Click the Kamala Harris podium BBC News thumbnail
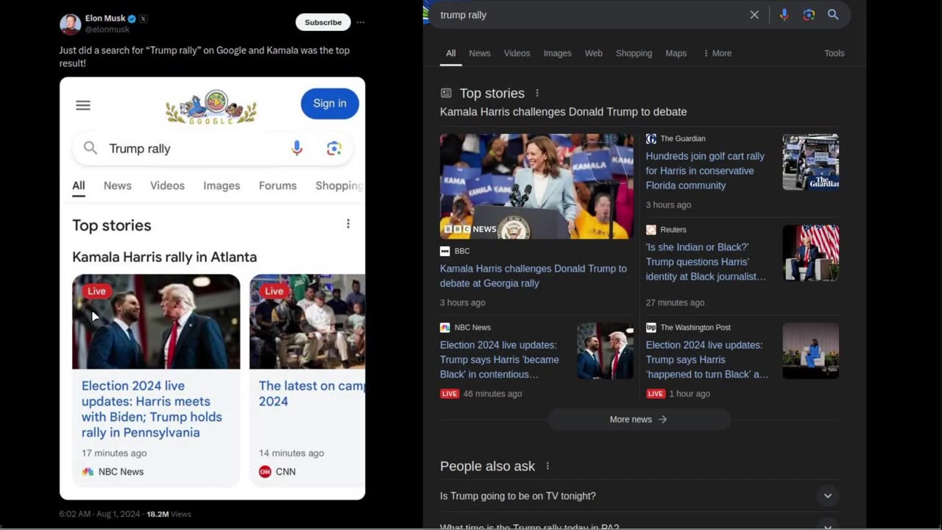This screenshot has width=942, height=530. coord(536,186)
